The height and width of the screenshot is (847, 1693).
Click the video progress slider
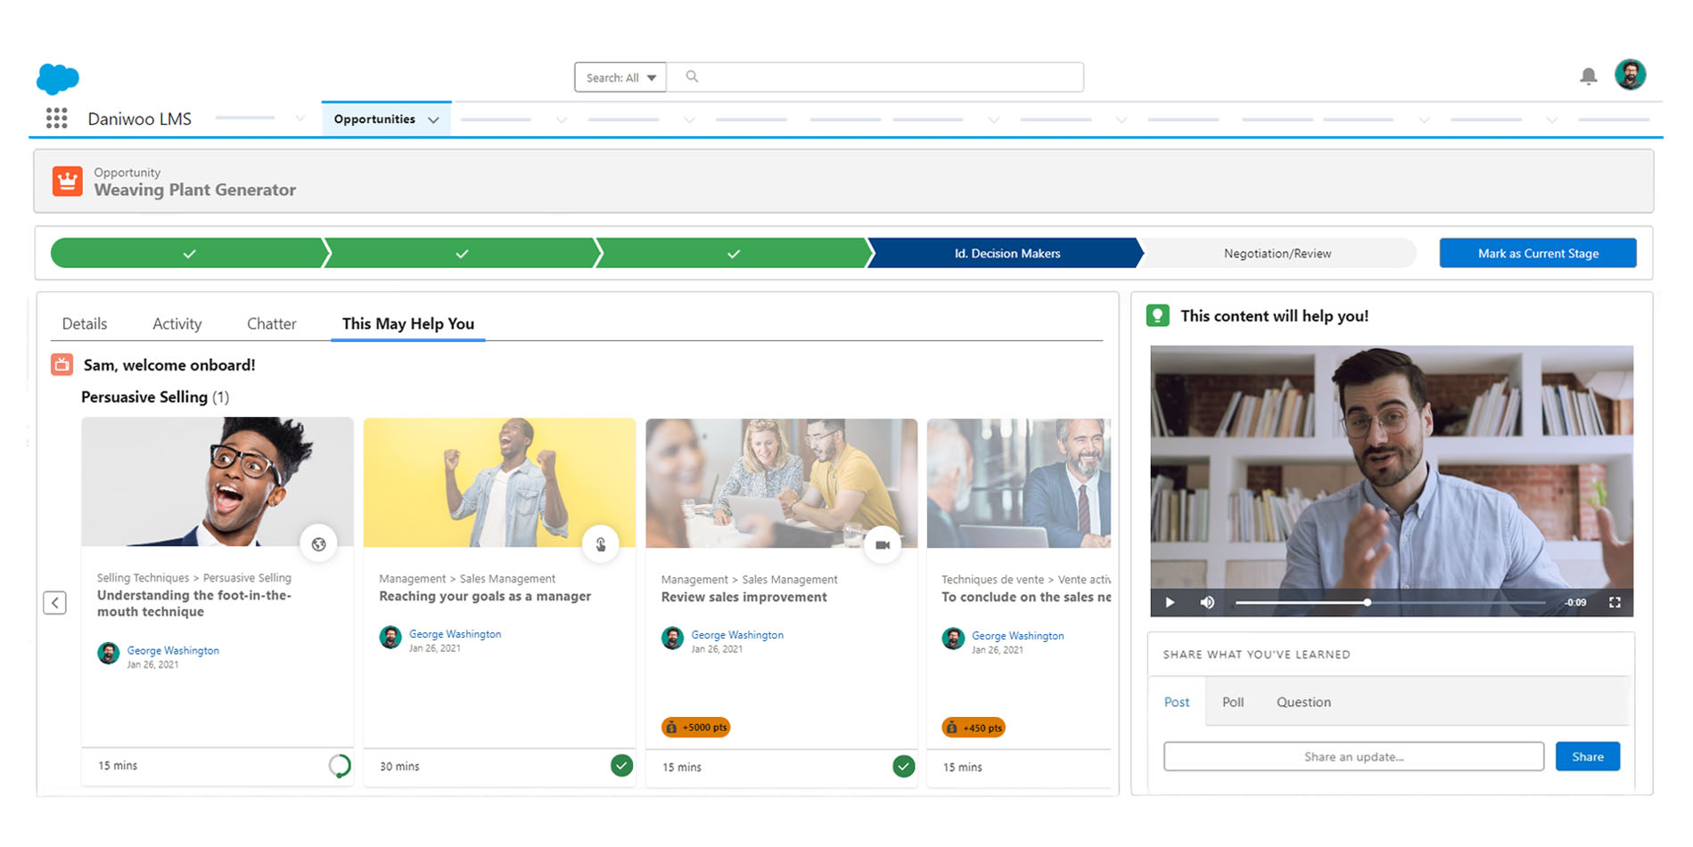(x=1367, y=602)
